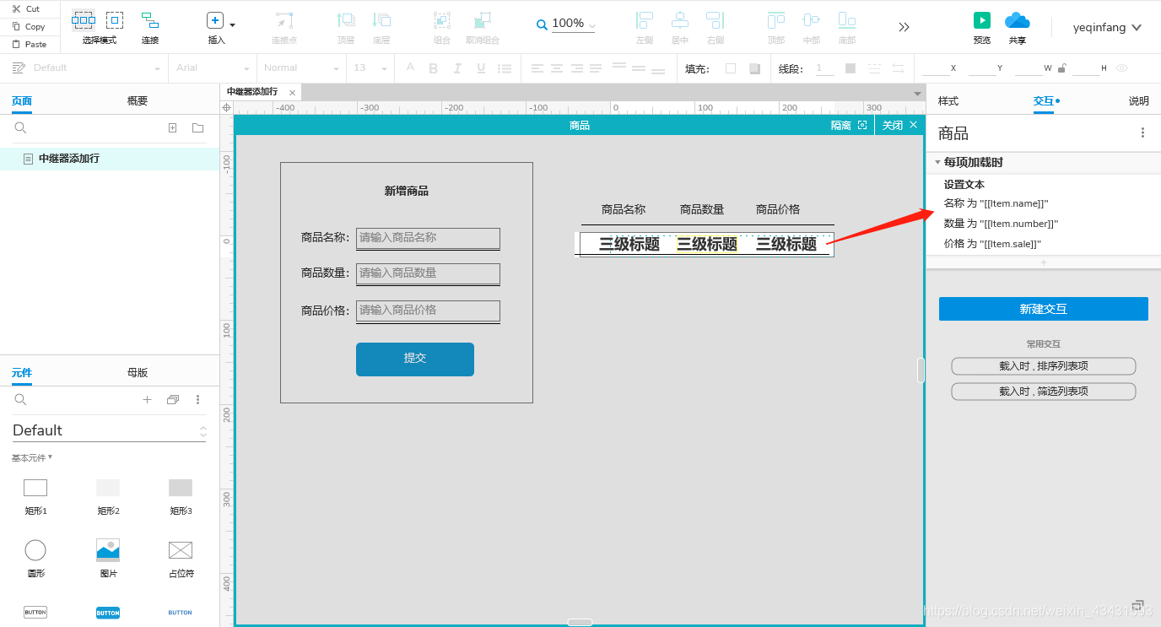Click the 隔离 isolate button

(849, 125)
